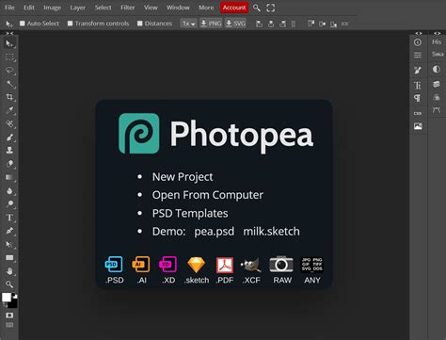Select the Gradient tool

coord(9,177)
